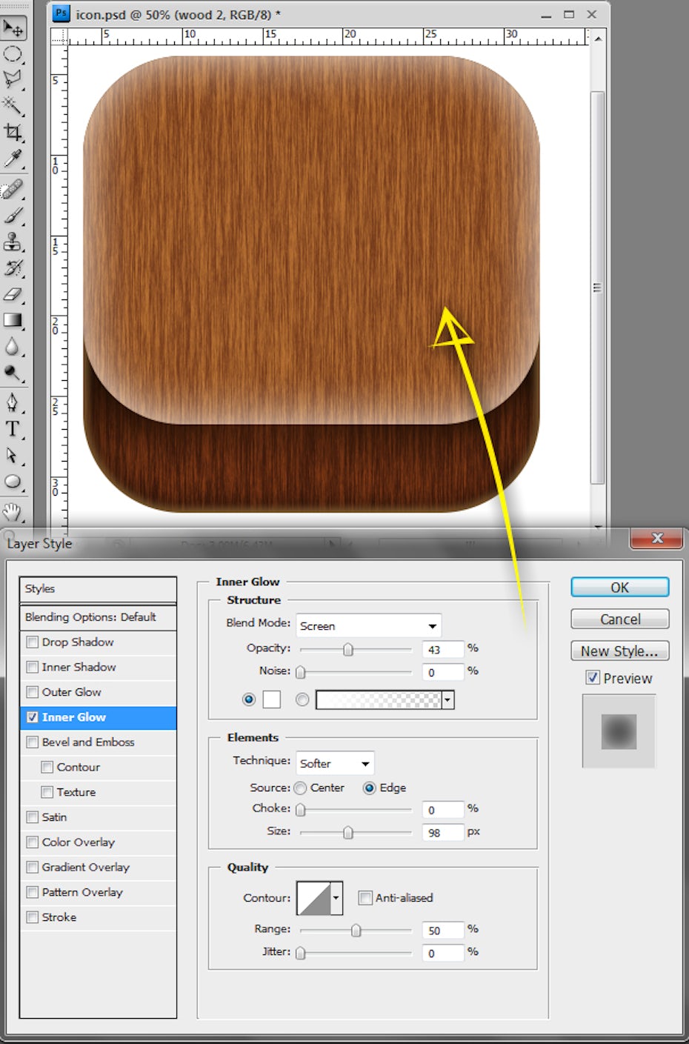Select the Pen tool
Screen dimensions: 689x1044
[13, 402]
